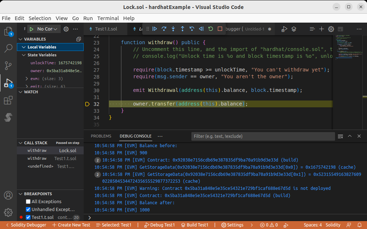Click the Step Into arrow icon
The height and width of the screenshot is (229, 367).
coord(173,29)
